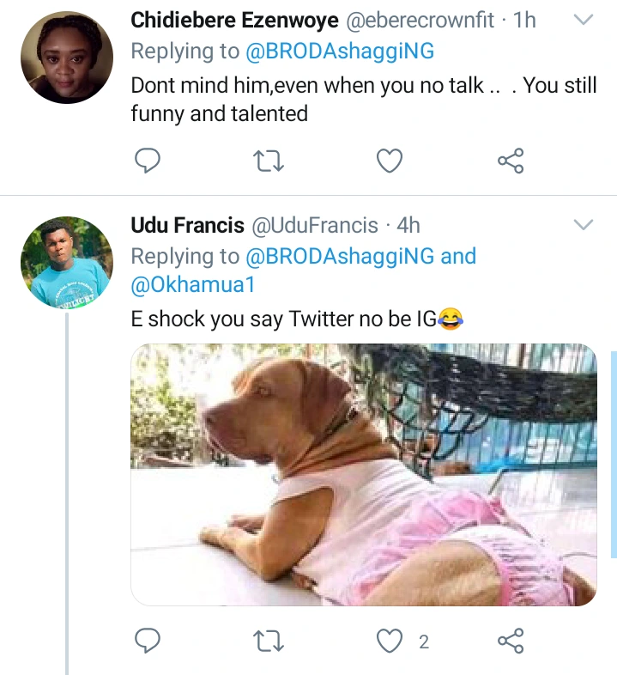Image resolution: width=617 pixels, height=675 pixels.
Task: Open the dog in pink dress photo
Action: click(x=364, y=474)
